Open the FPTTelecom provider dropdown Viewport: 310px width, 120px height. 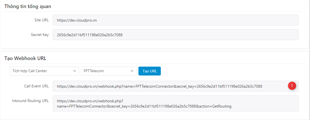coord(109,71)
